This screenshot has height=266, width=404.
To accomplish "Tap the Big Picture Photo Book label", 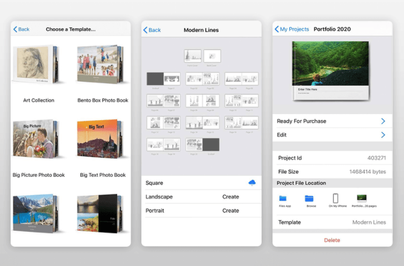I will 39,175.
